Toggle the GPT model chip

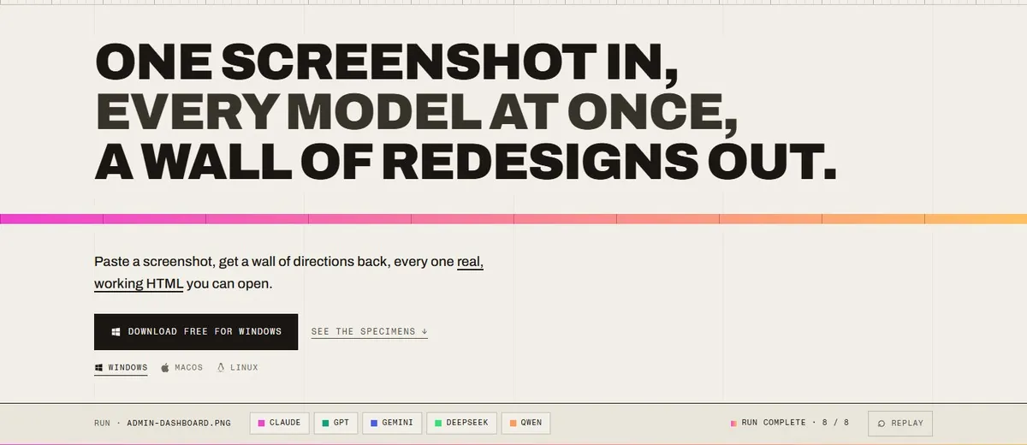point(335,423)
